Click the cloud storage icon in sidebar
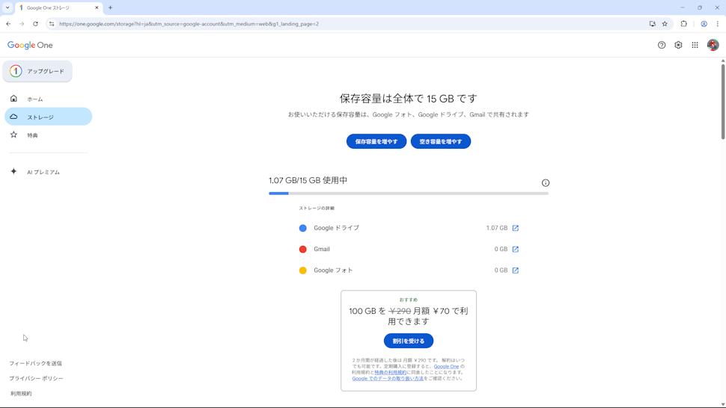Image resolution: width=726 pixels, height=408 pixels. point(14,117)
